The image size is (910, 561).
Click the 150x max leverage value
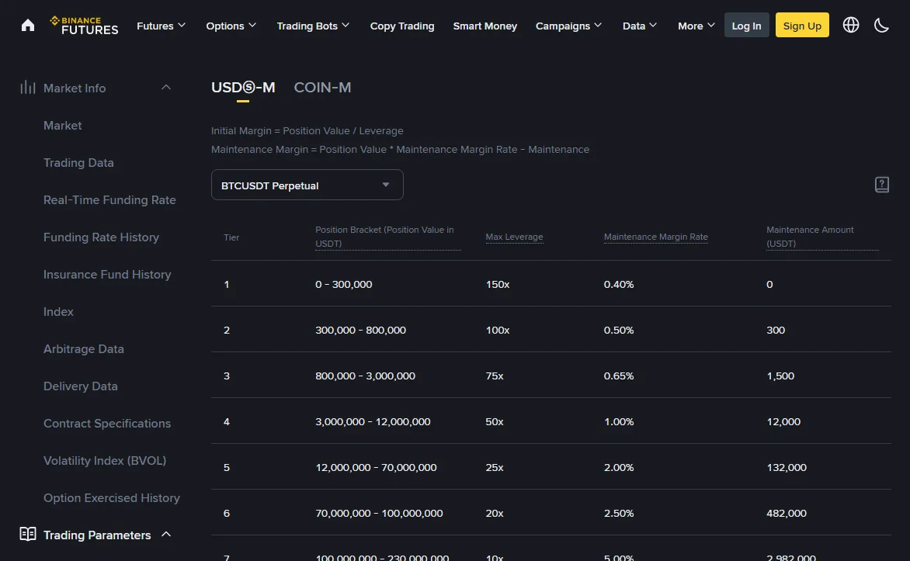[x=498, y=284]
